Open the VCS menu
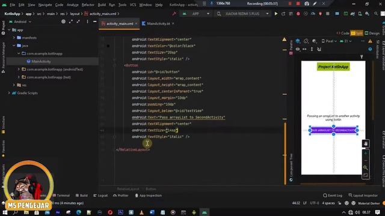This screenshot has height=216, width=385. click(x=133, y=5)
